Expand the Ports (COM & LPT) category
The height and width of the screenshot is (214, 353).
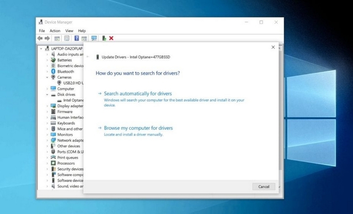tap(47, 152)
